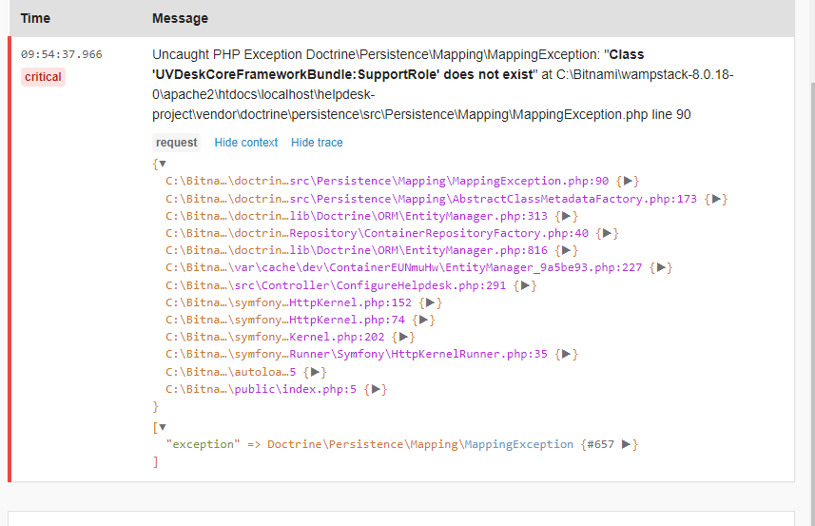The image size is (815, 526).
Task: Collapse the context array down-arrow toggle
Action: (x=162, y=427)
